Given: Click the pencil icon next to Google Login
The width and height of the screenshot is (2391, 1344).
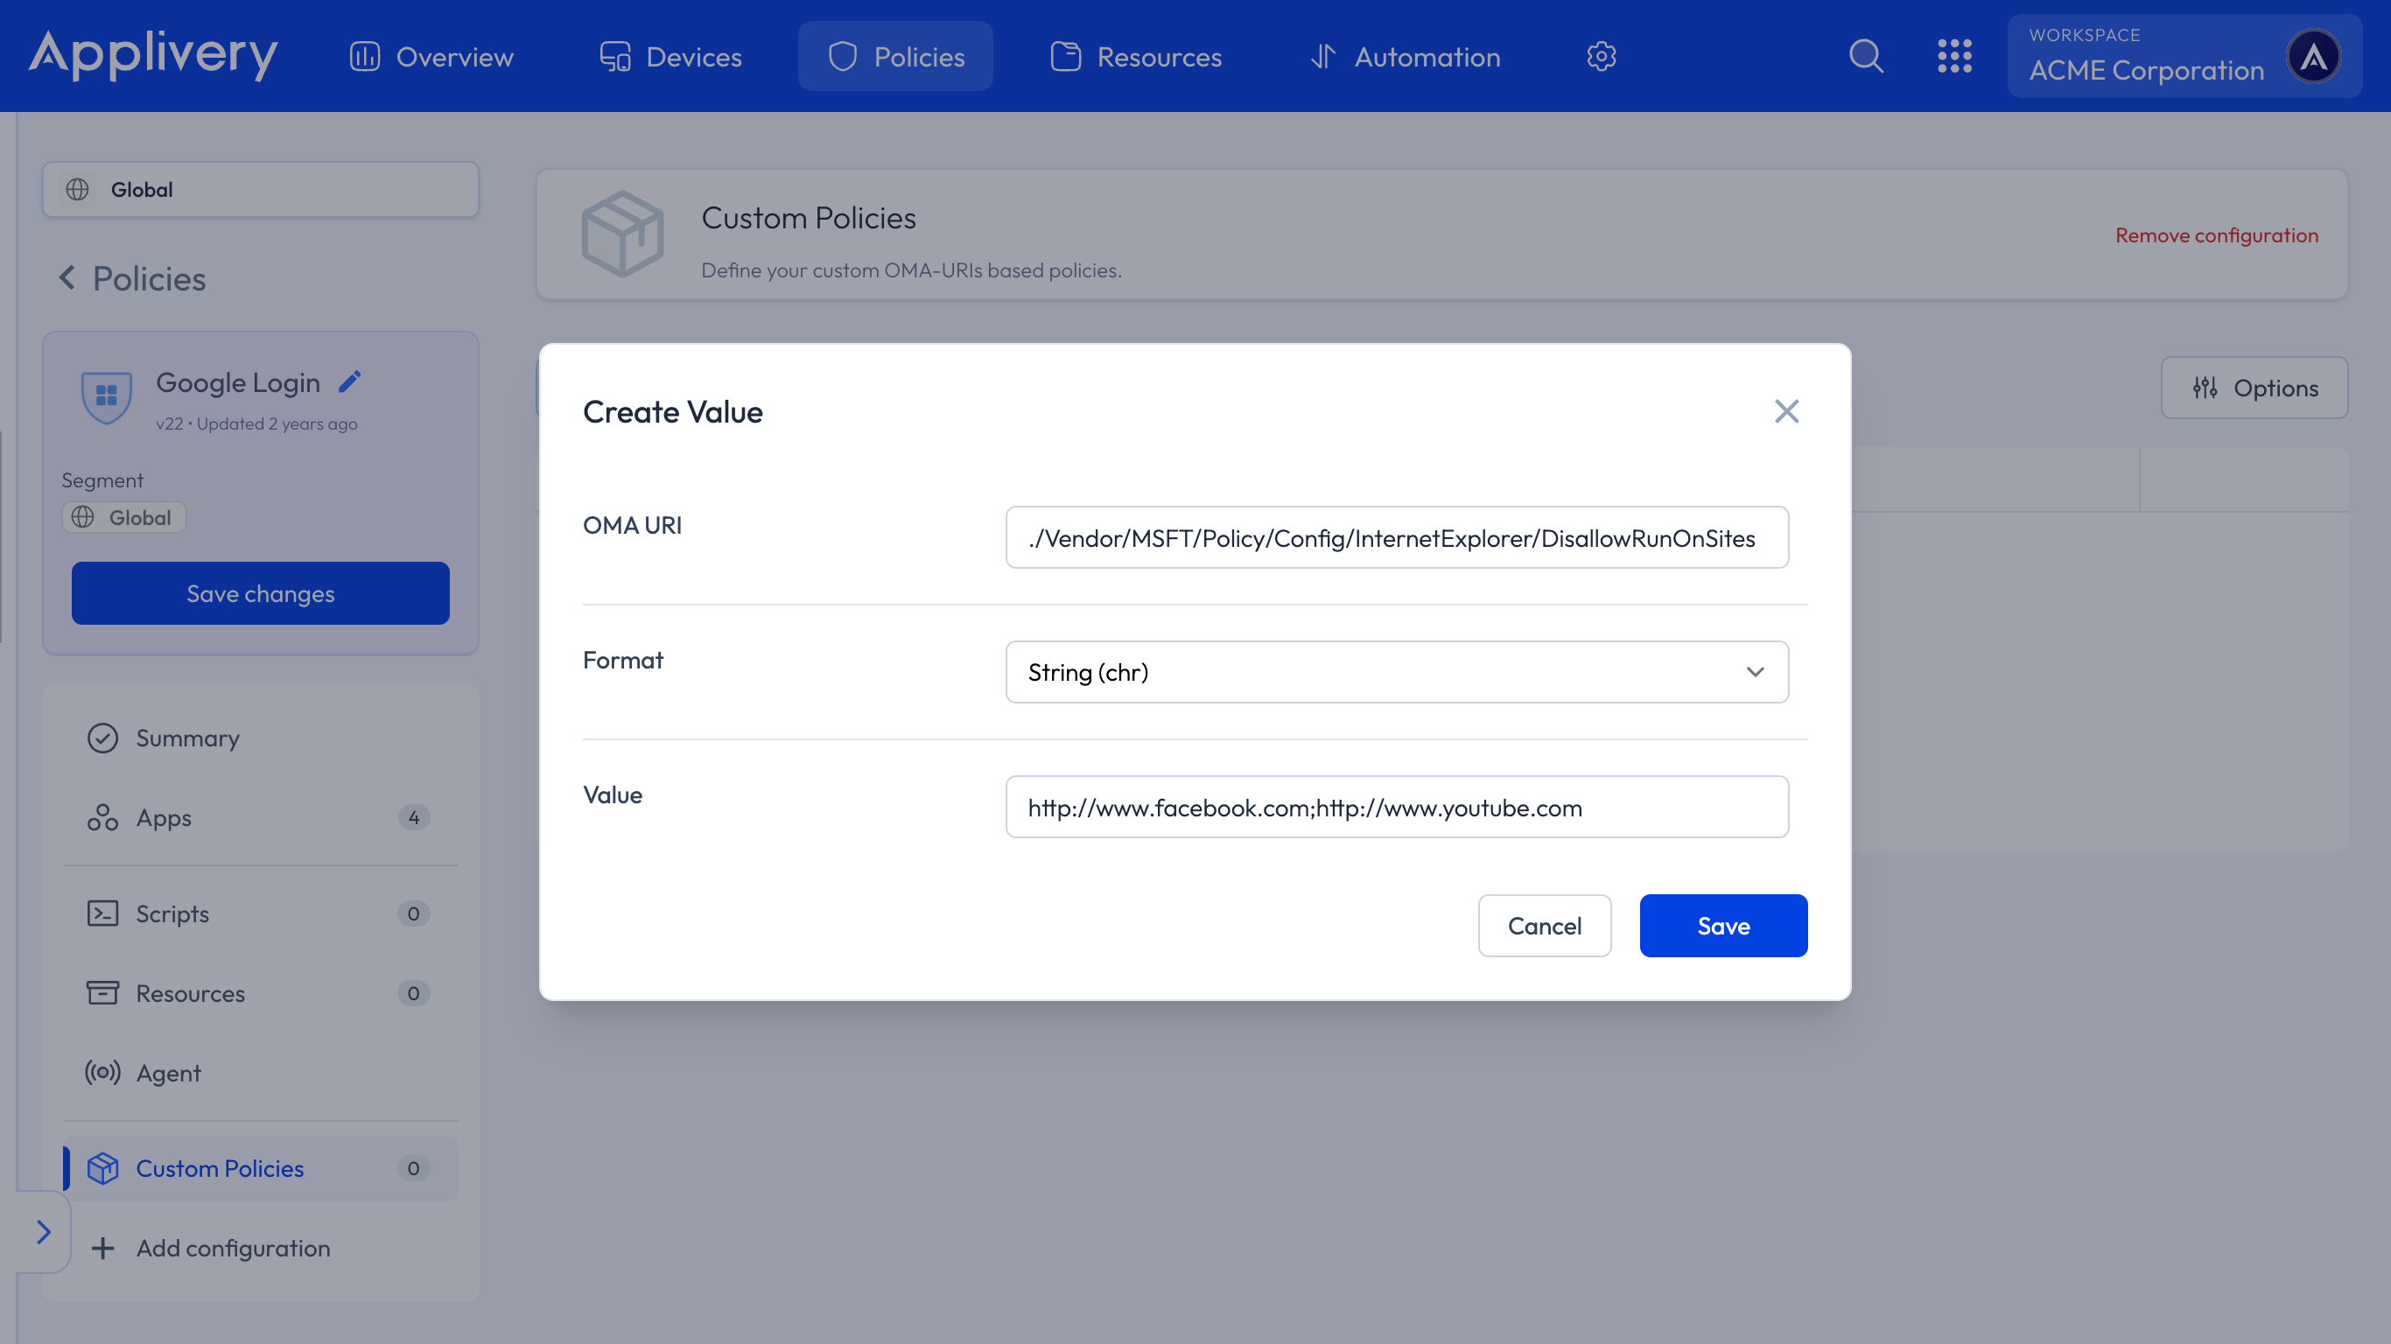Looking at the screenshot, I should pos(349,381).
